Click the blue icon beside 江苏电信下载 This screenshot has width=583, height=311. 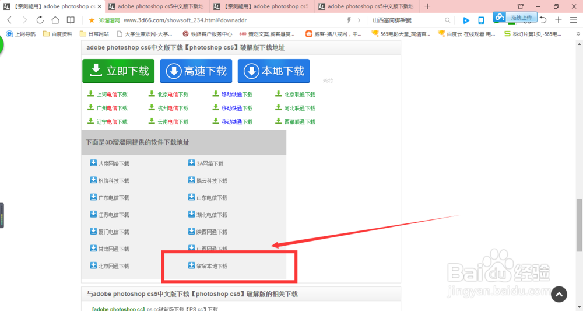point(93,214)
